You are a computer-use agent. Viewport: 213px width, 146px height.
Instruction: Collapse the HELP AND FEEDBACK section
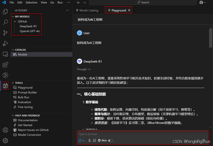coord(13,115)
